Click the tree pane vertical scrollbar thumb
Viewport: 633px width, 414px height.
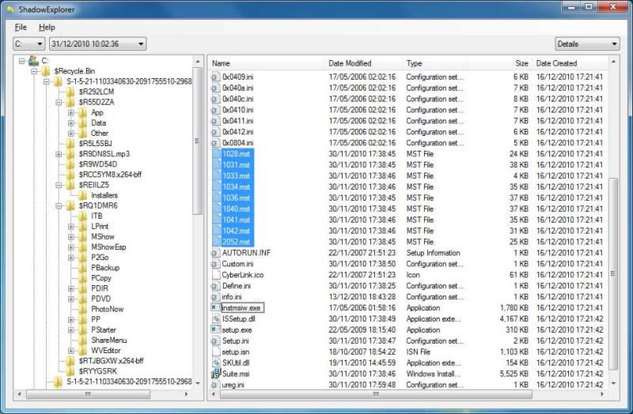tap(197, 141)
